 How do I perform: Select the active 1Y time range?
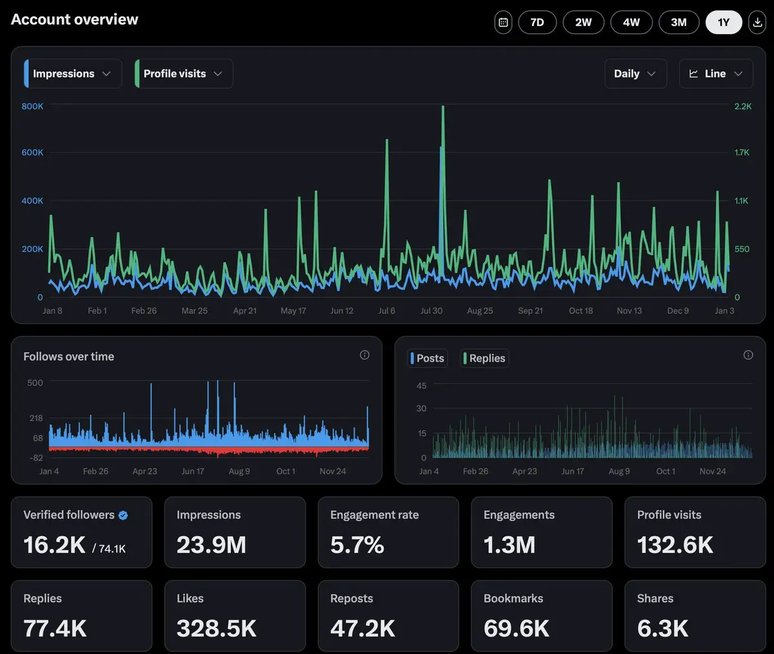724,23
